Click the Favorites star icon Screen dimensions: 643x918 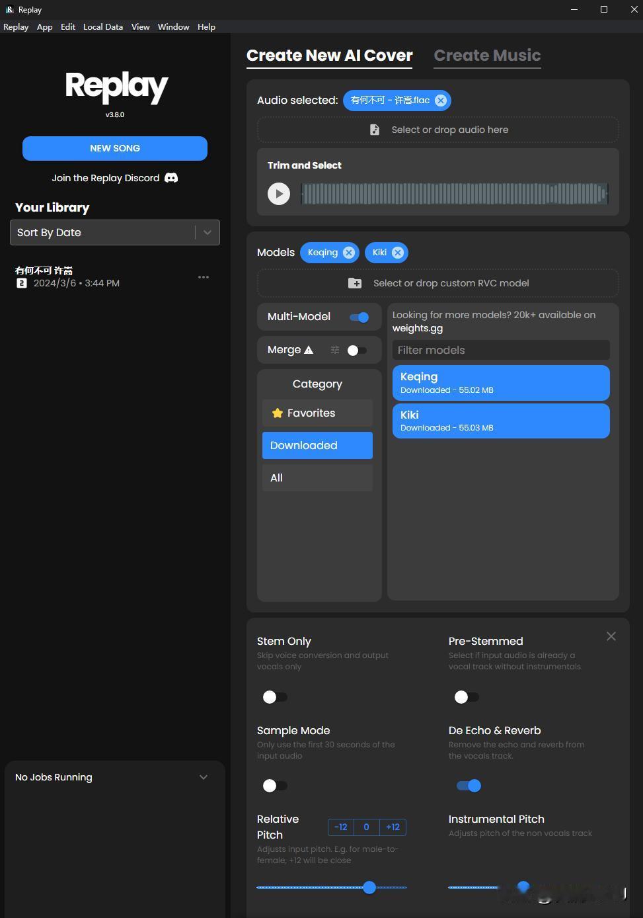pyautogui.click(x=278, y=413)
